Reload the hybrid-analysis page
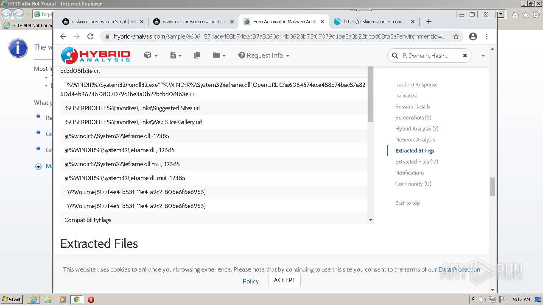543x305 pixels. pos(90,36)
